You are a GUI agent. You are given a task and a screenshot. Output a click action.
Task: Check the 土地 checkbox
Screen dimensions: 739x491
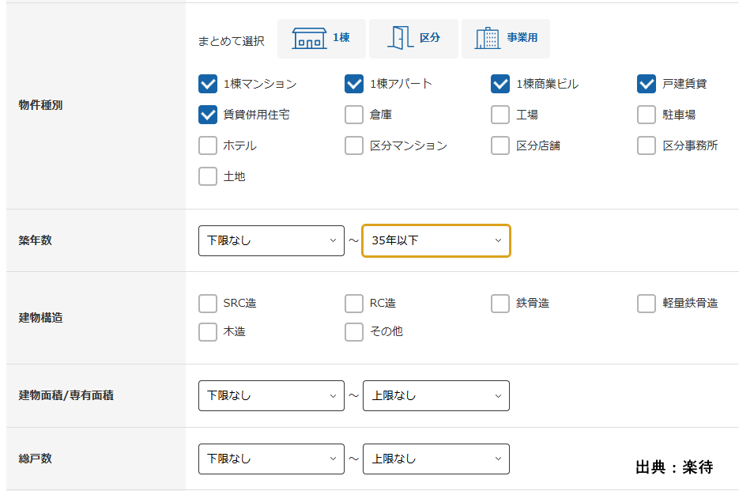[x=208, y=176]
